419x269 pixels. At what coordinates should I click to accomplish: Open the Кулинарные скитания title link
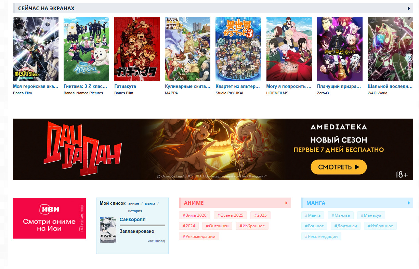click(187, 86)
